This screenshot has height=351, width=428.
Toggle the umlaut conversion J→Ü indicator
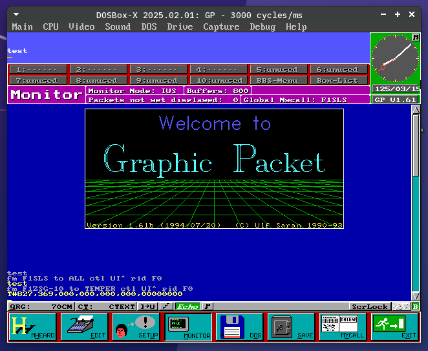[147, 306]
